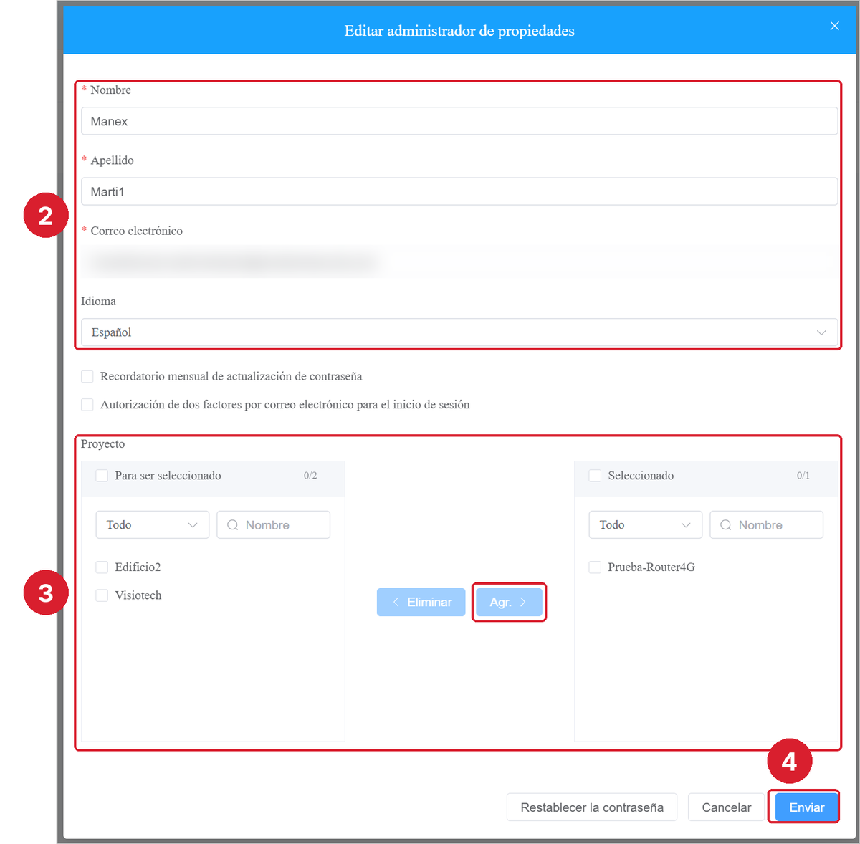Enable Recordatorio mensual de actualización de contraseña

click(87, 377)
